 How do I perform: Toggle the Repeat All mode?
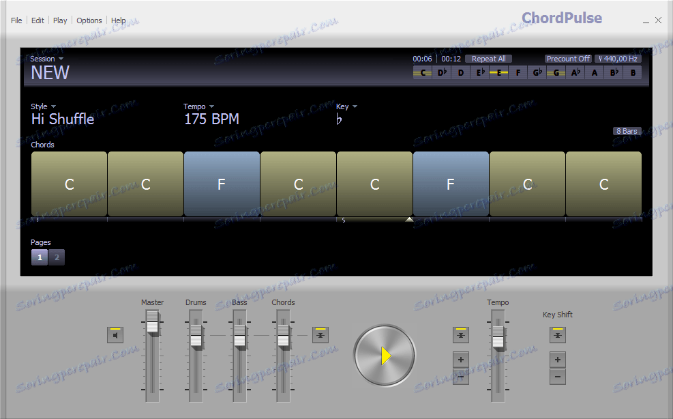[x=488, y=58]
